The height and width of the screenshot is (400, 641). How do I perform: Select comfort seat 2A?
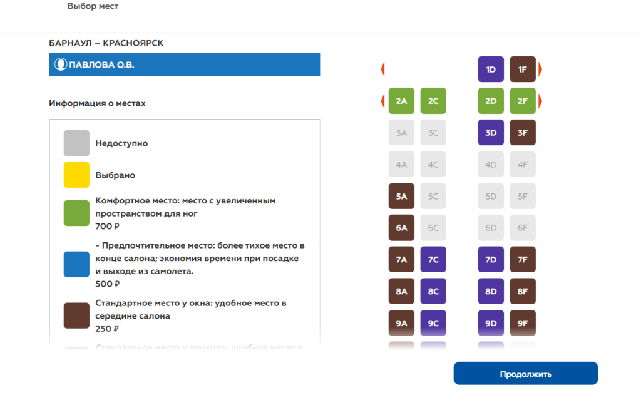click(x=401, y=101)
